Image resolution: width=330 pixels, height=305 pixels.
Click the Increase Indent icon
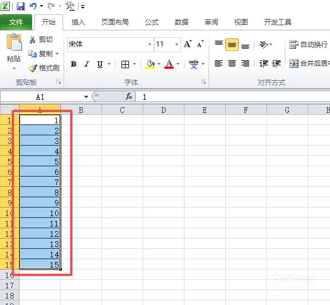[x=276, y=64]
